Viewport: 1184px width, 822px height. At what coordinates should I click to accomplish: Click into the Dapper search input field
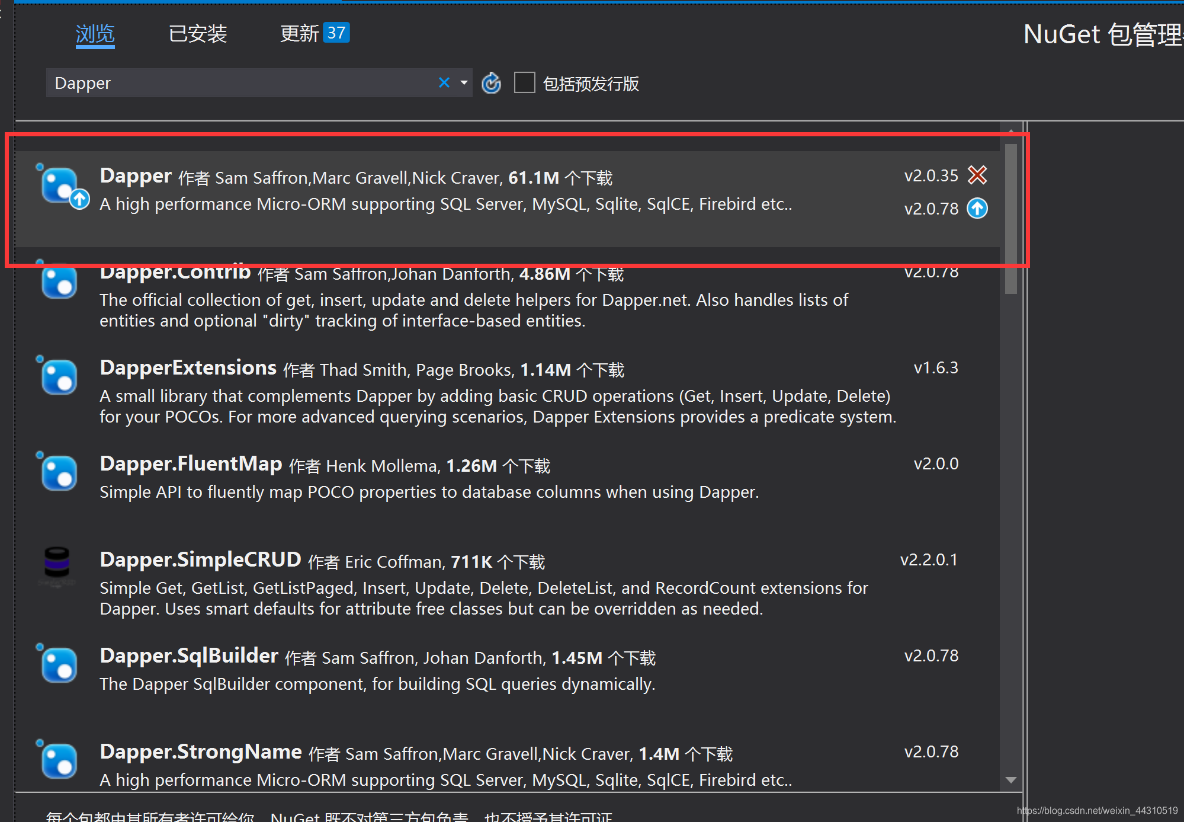pyautogui.click(x=237, y=83)
